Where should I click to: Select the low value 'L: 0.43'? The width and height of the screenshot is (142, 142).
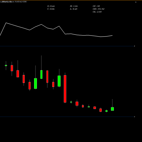point(74,9)
